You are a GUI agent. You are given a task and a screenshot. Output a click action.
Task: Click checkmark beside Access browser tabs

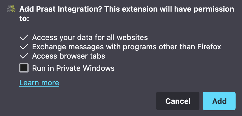point(24,56)
